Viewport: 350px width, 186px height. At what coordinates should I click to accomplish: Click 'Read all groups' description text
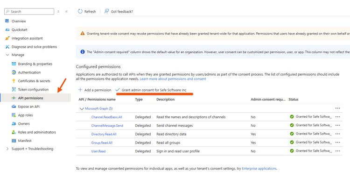coord(168,143)
